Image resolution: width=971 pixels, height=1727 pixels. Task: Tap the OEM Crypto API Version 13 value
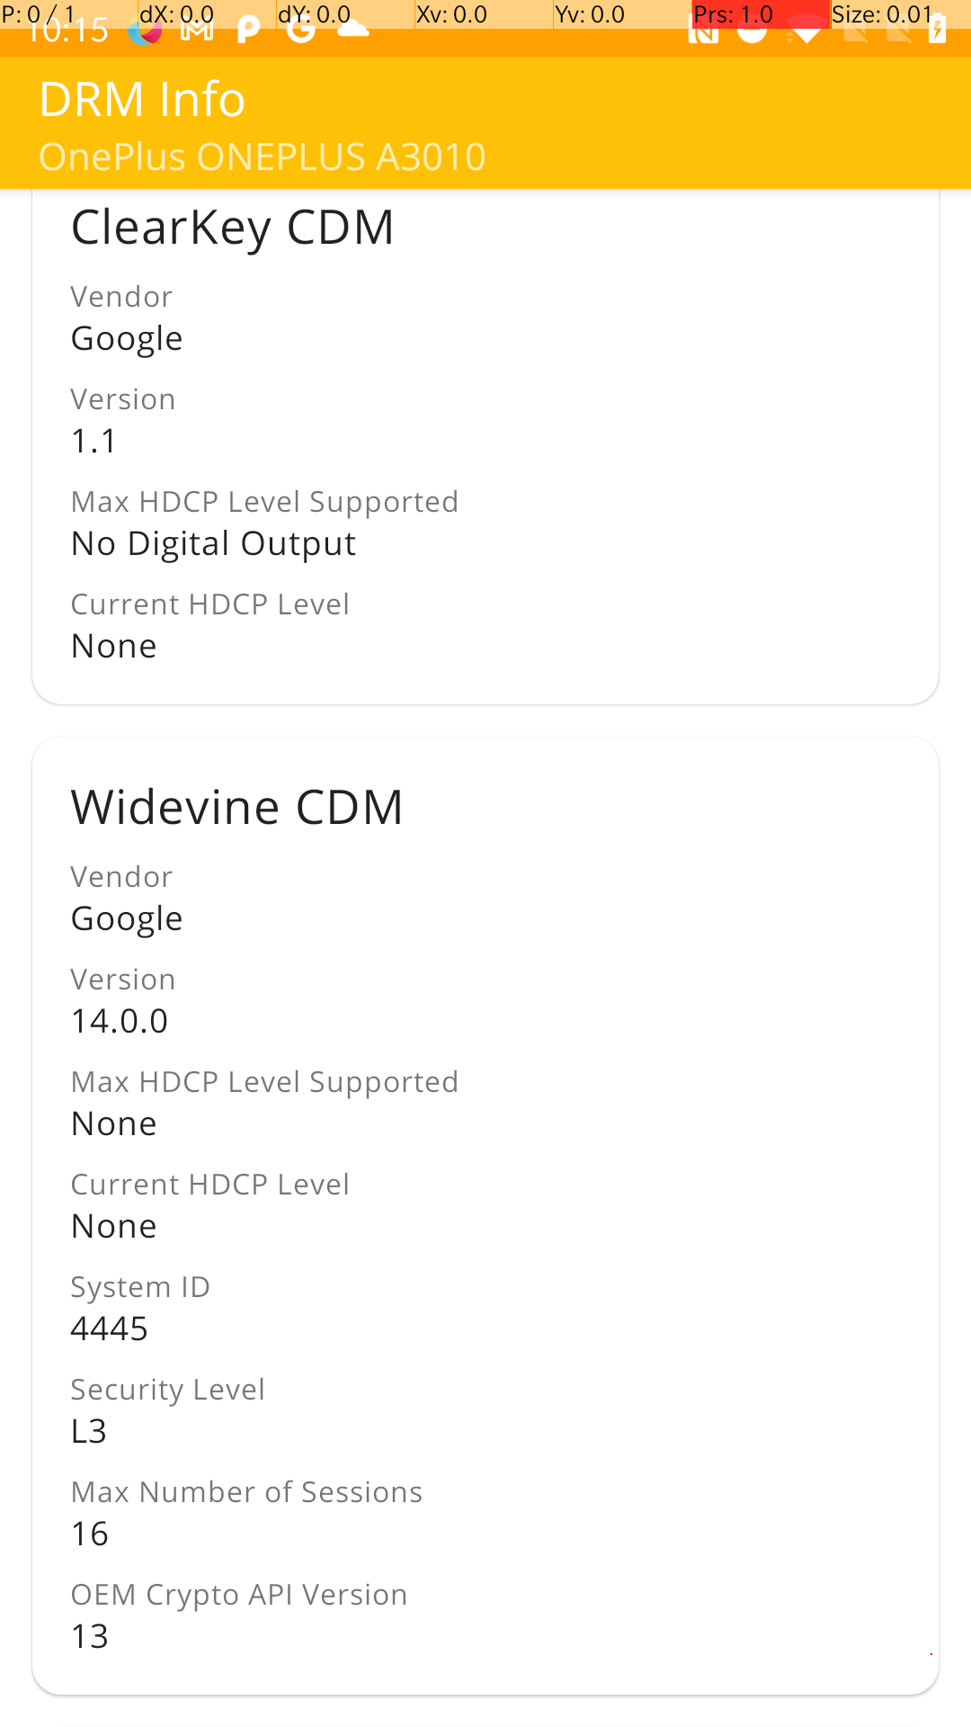pos(90,1636)
